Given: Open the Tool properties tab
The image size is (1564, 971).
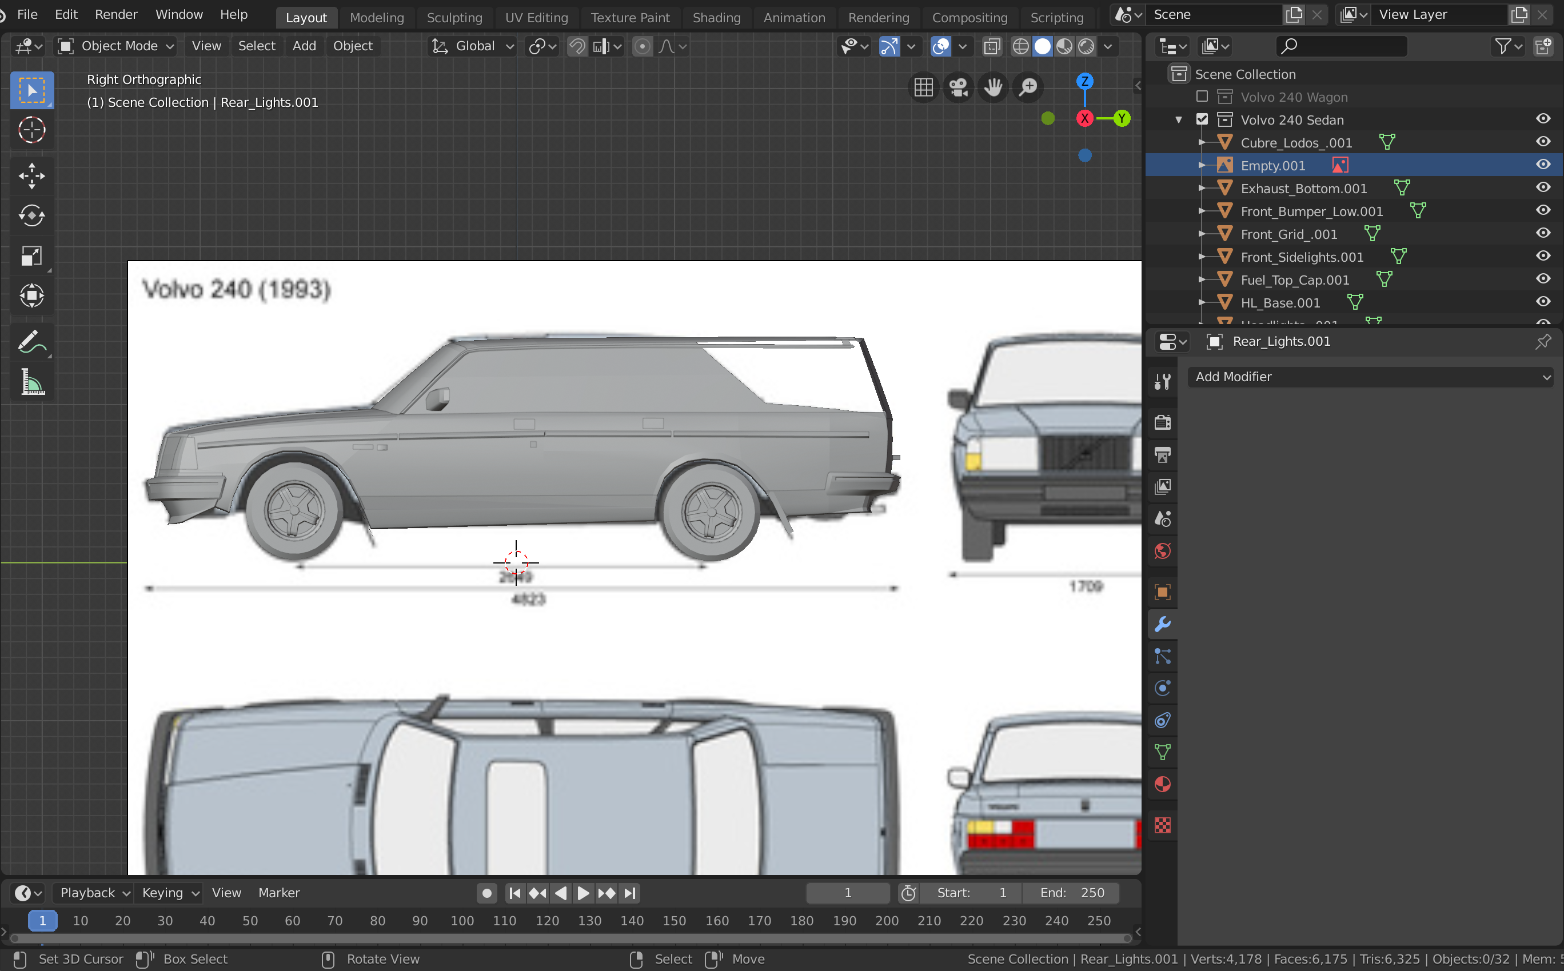Looking at the screenshot, I should (x=1163, y=382).
